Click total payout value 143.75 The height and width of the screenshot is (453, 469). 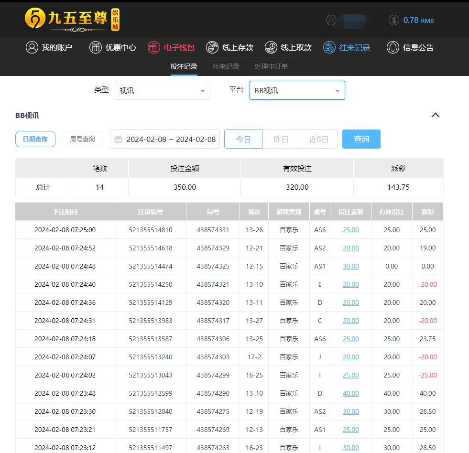(x=398, y=187)
